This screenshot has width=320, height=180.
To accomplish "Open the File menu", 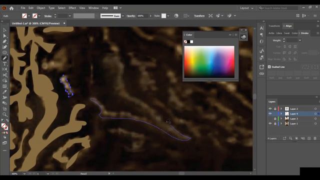I will 23,8.
